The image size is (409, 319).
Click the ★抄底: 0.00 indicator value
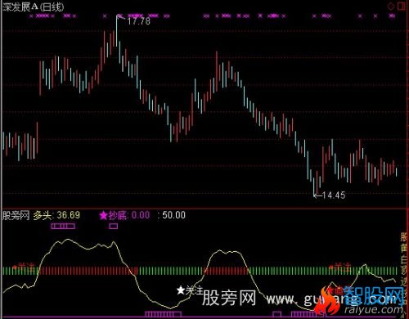124,215
